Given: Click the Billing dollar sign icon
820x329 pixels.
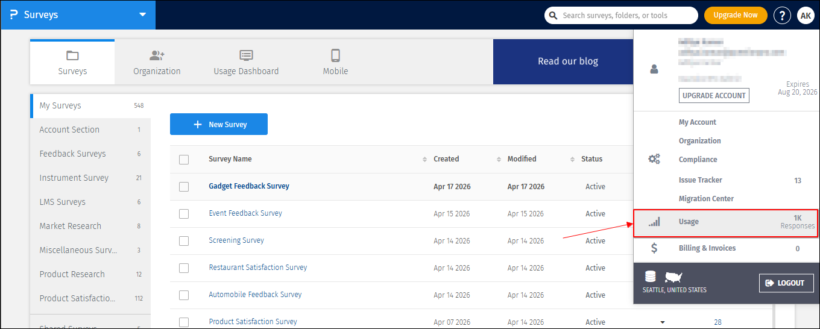Looking at the screenshot, I should tap(654, 248).
